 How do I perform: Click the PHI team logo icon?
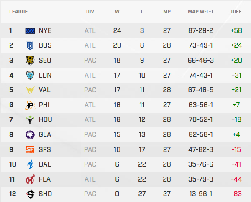pos(31,105)
